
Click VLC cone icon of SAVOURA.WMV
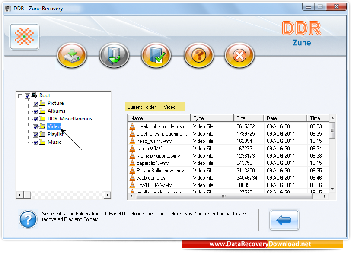tap(132, 185)
